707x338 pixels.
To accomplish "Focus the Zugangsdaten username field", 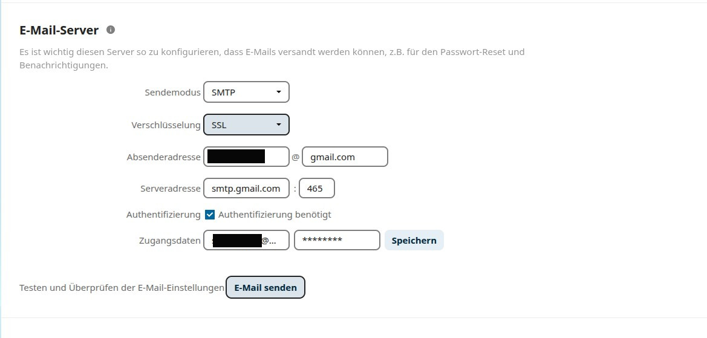I will (x=246, y=241).
